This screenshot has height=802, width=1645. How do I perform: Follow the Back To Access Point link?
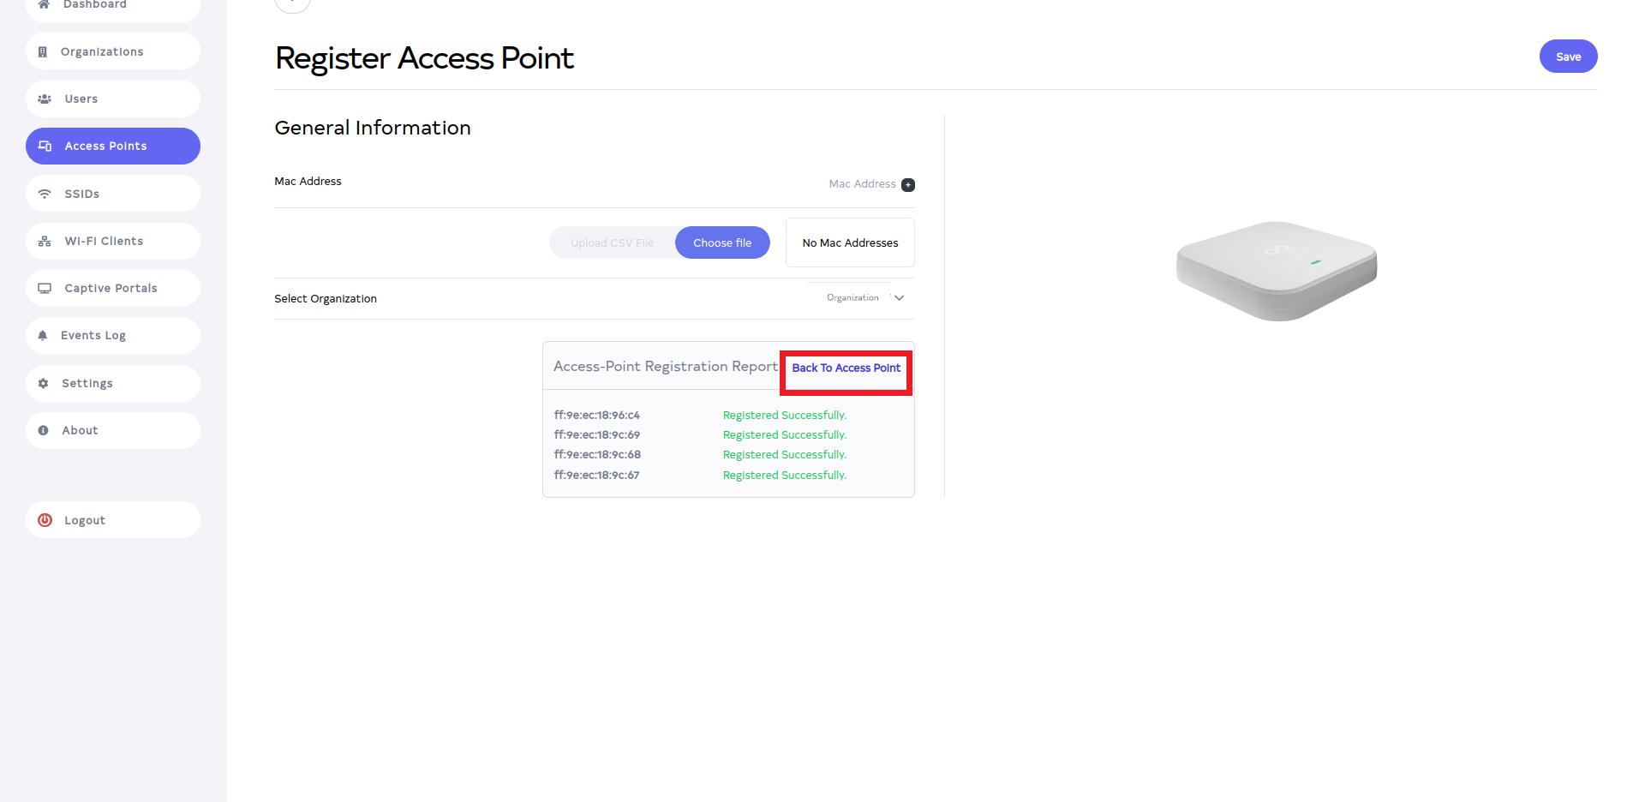tap(846, 368)
